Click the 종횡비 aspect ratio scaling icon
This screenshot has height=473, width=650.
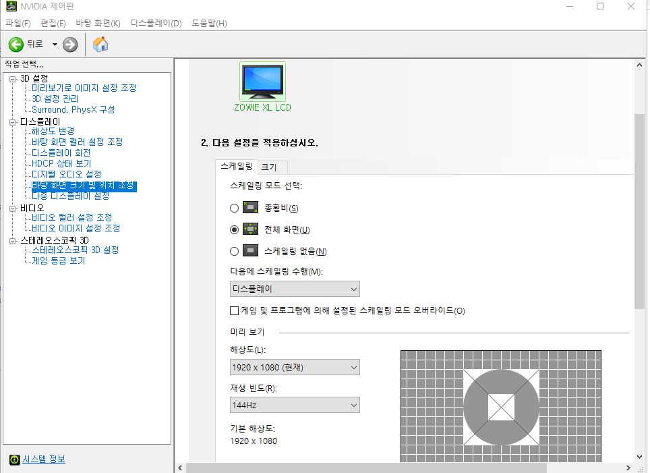point(250,207)
